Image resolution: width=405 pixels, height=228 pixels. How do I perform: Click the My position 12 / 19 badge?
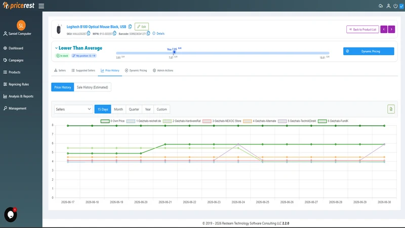point(84,56)
